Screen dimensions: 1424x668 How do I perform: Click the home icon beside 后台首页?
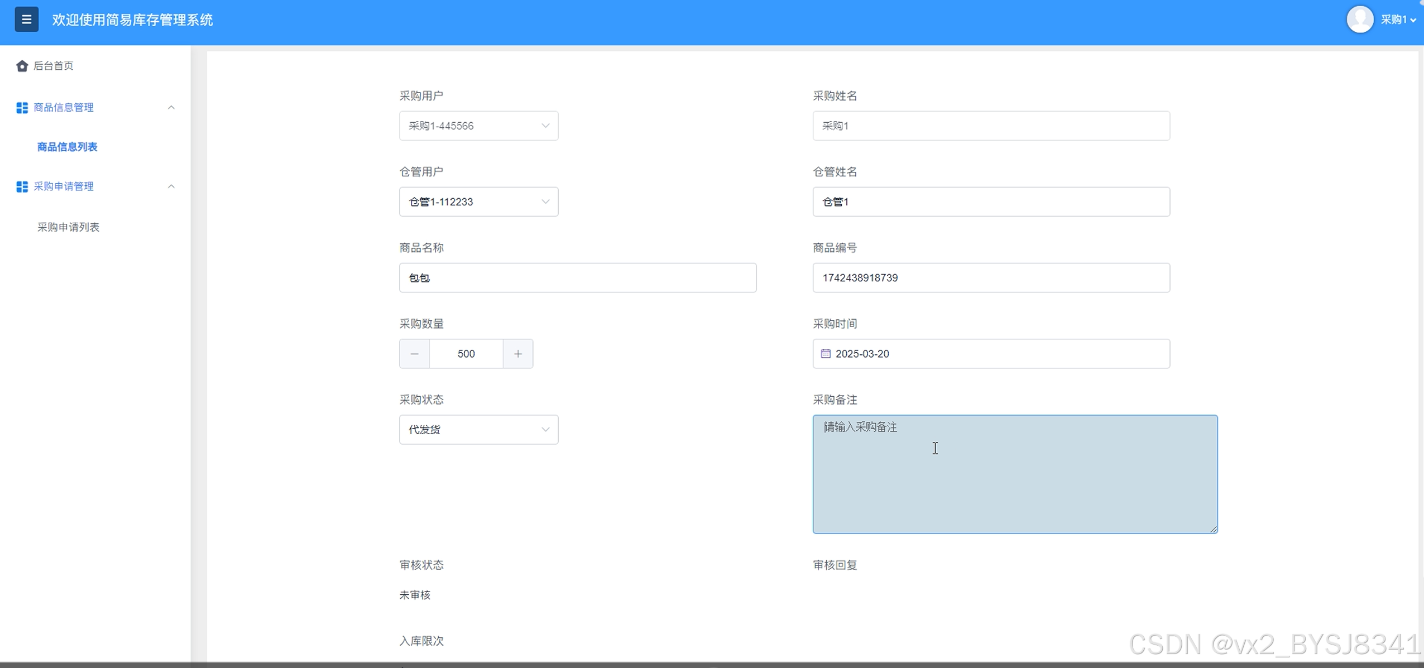point(22,66)
